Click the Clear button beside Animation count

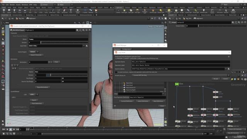(x=56, y=62)
